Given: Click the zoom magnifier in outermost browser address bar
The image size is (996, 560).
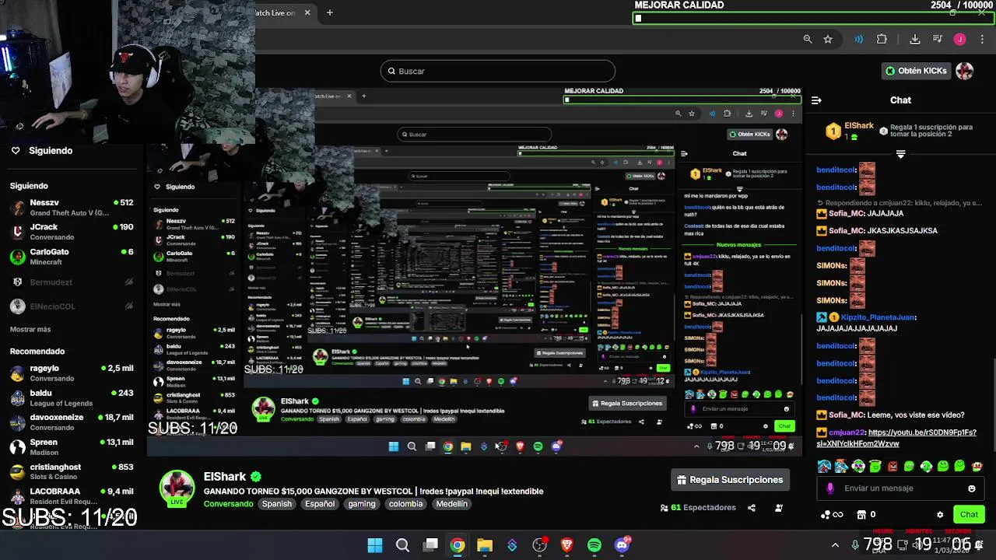Looking at the screenshot, I should coord(808,39).
